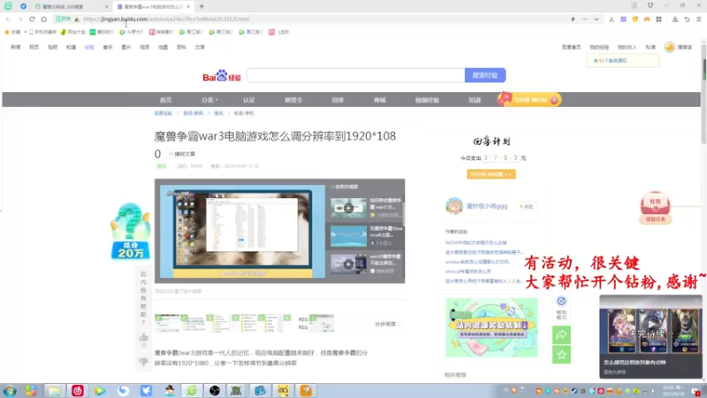Image resolution: width=707 pixels, height=398 pixels.
Task: Click the blue 搜索经验 button
Action: (x=485, y=75)
